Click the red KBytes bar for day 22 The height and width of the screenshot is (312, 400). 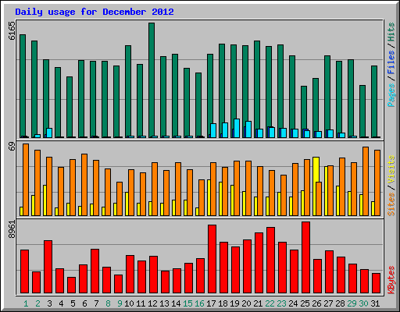(270, 261)
